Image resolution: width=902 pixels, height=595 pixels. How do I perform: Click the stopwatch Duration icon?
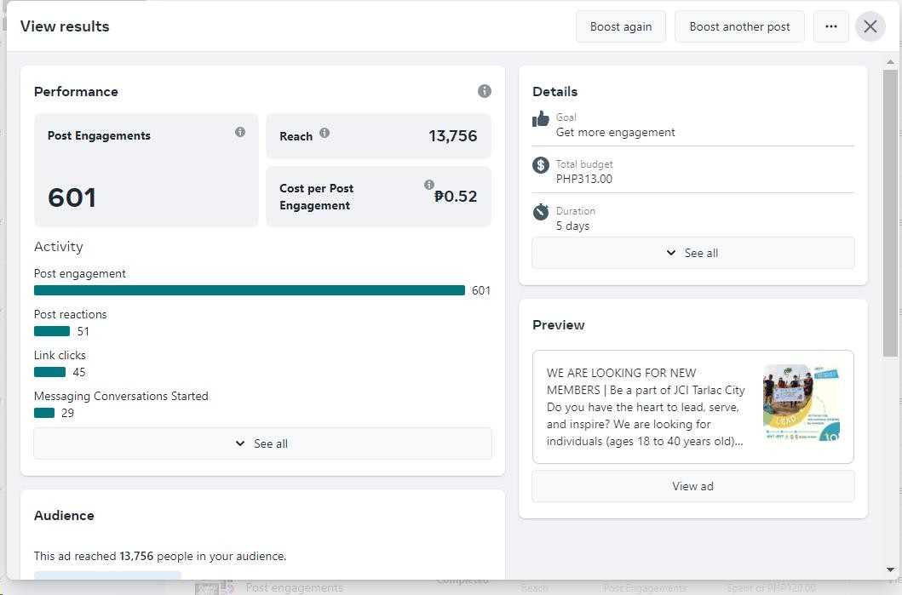click(541, 212)
